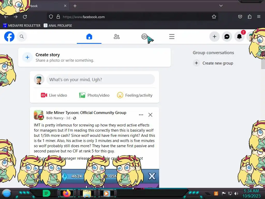Click the page vertical scrollbar

click(x=263, y=64)
